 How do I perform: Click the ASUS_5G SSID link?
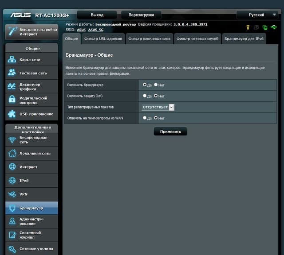[x=96, y=30]
